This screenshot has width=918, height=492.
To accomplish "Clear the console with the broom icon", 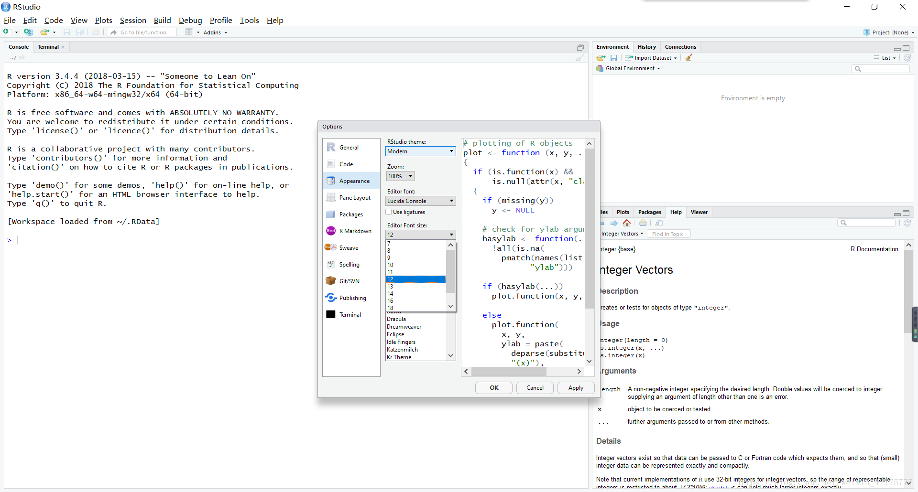I will pos(579,58).
